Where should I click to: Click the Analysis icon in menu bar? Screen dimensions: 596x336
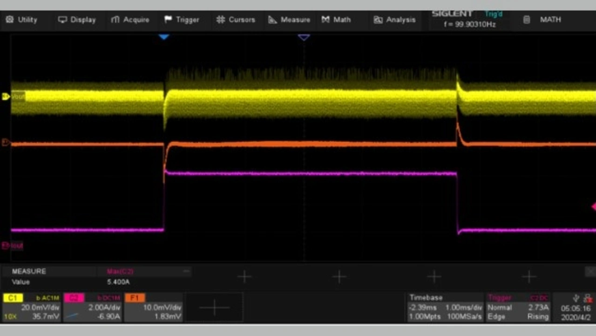coord(378,20)
